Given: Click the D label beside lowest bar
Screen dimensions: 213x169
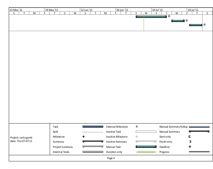Looking at the screenshot, I should 205,25.
